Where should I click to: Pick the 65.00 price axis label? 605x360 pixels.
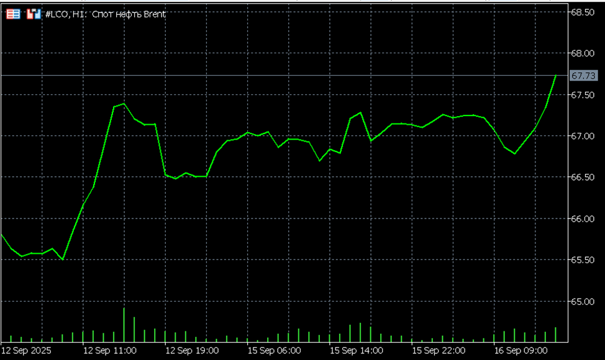(x=583, y=302)
